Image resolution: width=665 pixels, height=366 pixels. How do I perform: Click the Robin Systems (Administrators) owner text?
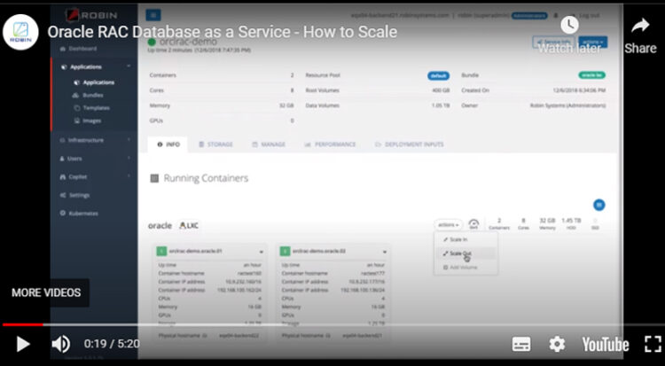coord(567,105)
